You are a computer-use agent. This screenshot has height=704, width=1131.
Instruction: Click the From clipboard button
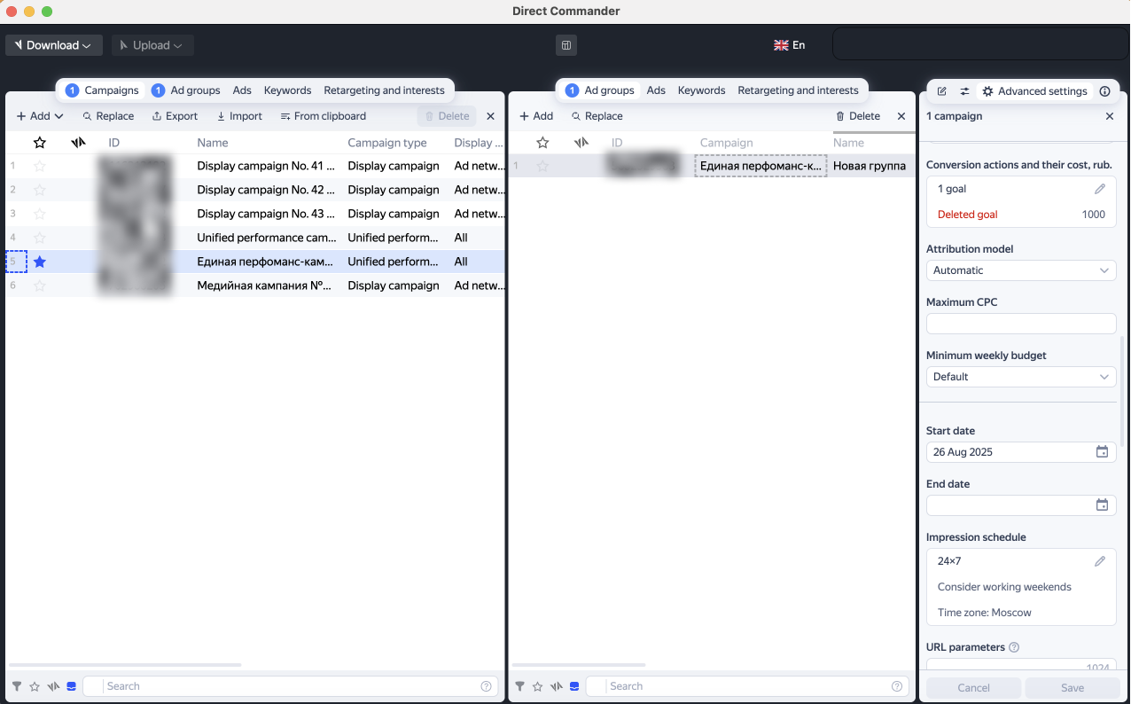click(x=323, y=116)
